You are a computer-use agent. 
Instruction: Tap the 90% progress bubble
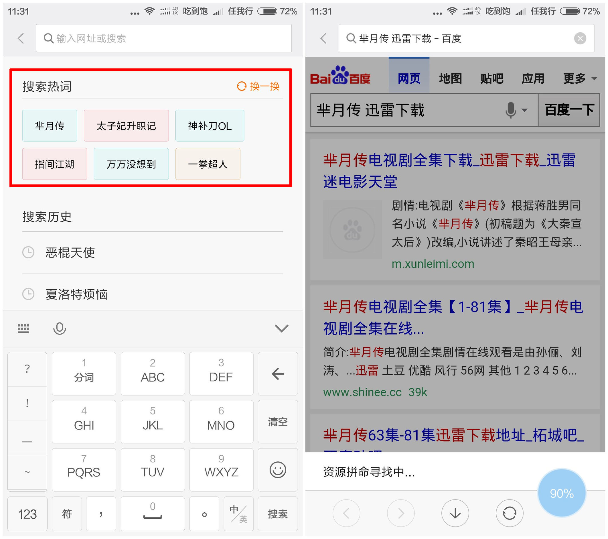tap(562, 493)
